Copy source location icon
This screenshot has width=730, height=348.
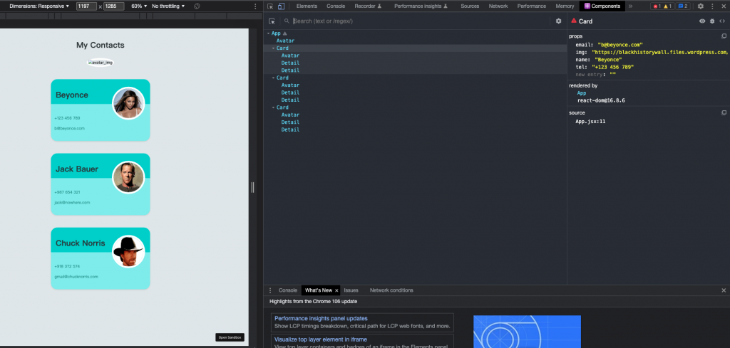[x=724, y=112]
